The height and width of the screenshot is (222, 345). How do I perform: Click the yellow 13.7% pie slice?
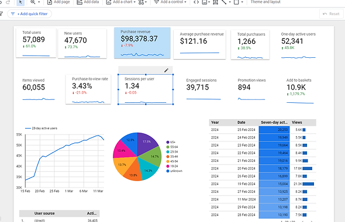pos(123,165)
